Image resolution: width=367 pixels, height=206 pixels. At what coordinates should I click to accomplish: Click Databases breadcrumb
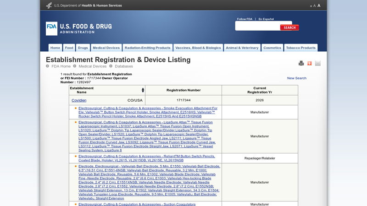124,66
